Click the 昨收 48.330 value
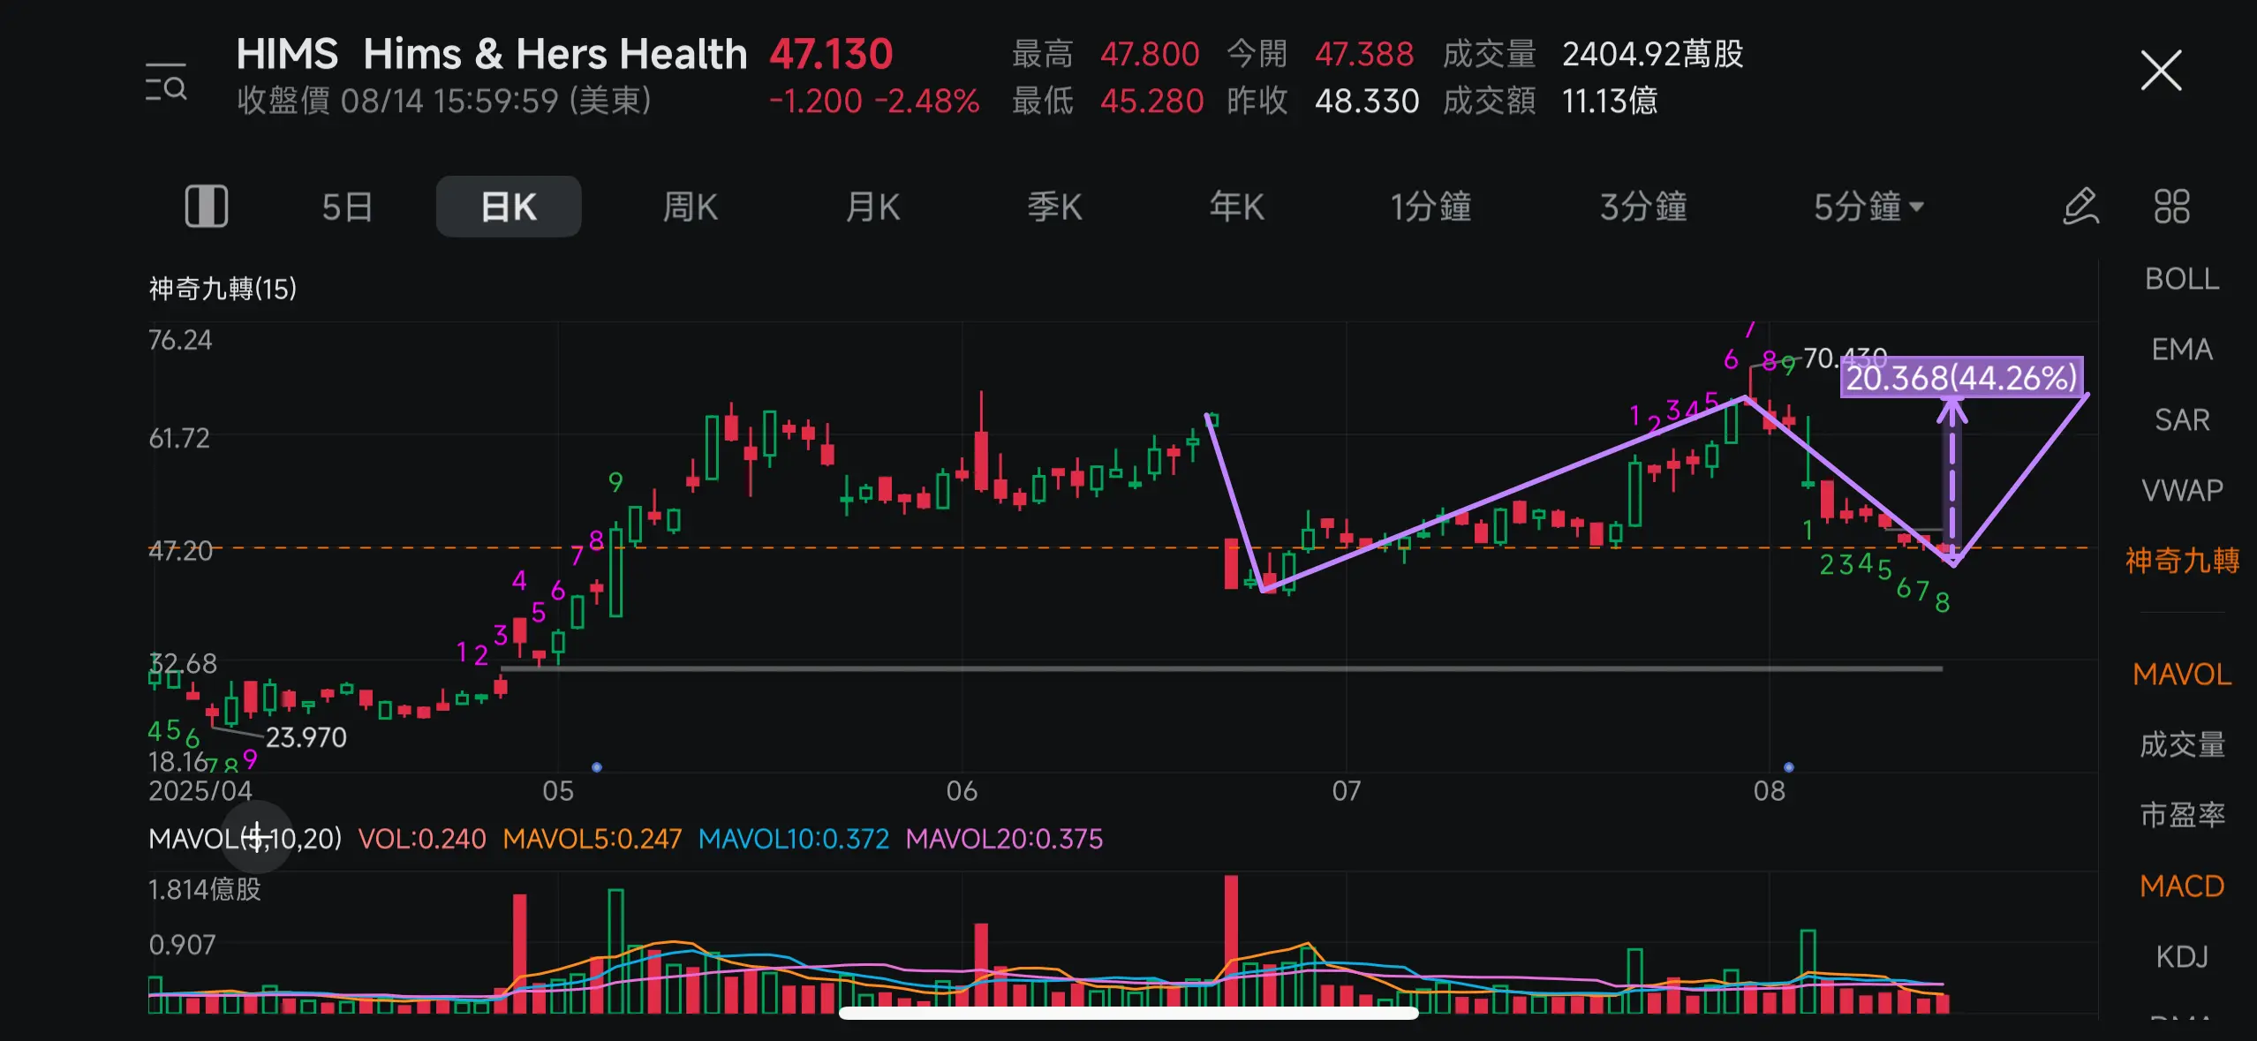Screen dimensions: 2257x1041 1366,101
